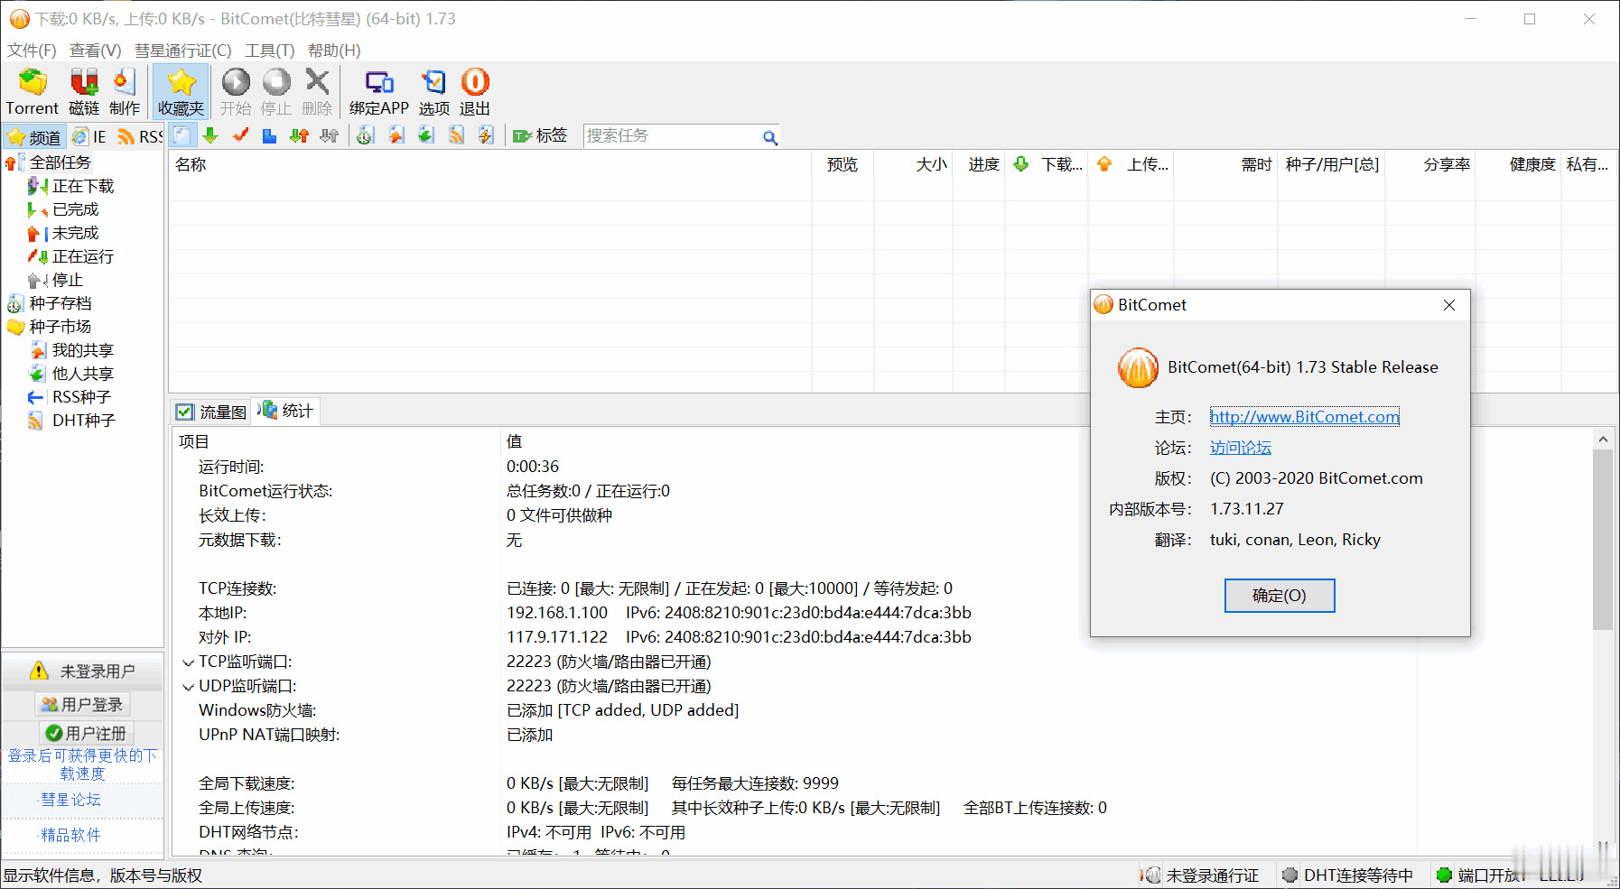Image resolution: width=1620 pixels, height=889 pixels.
Task: Click the 标签 tags button
Action: [540, 135]
